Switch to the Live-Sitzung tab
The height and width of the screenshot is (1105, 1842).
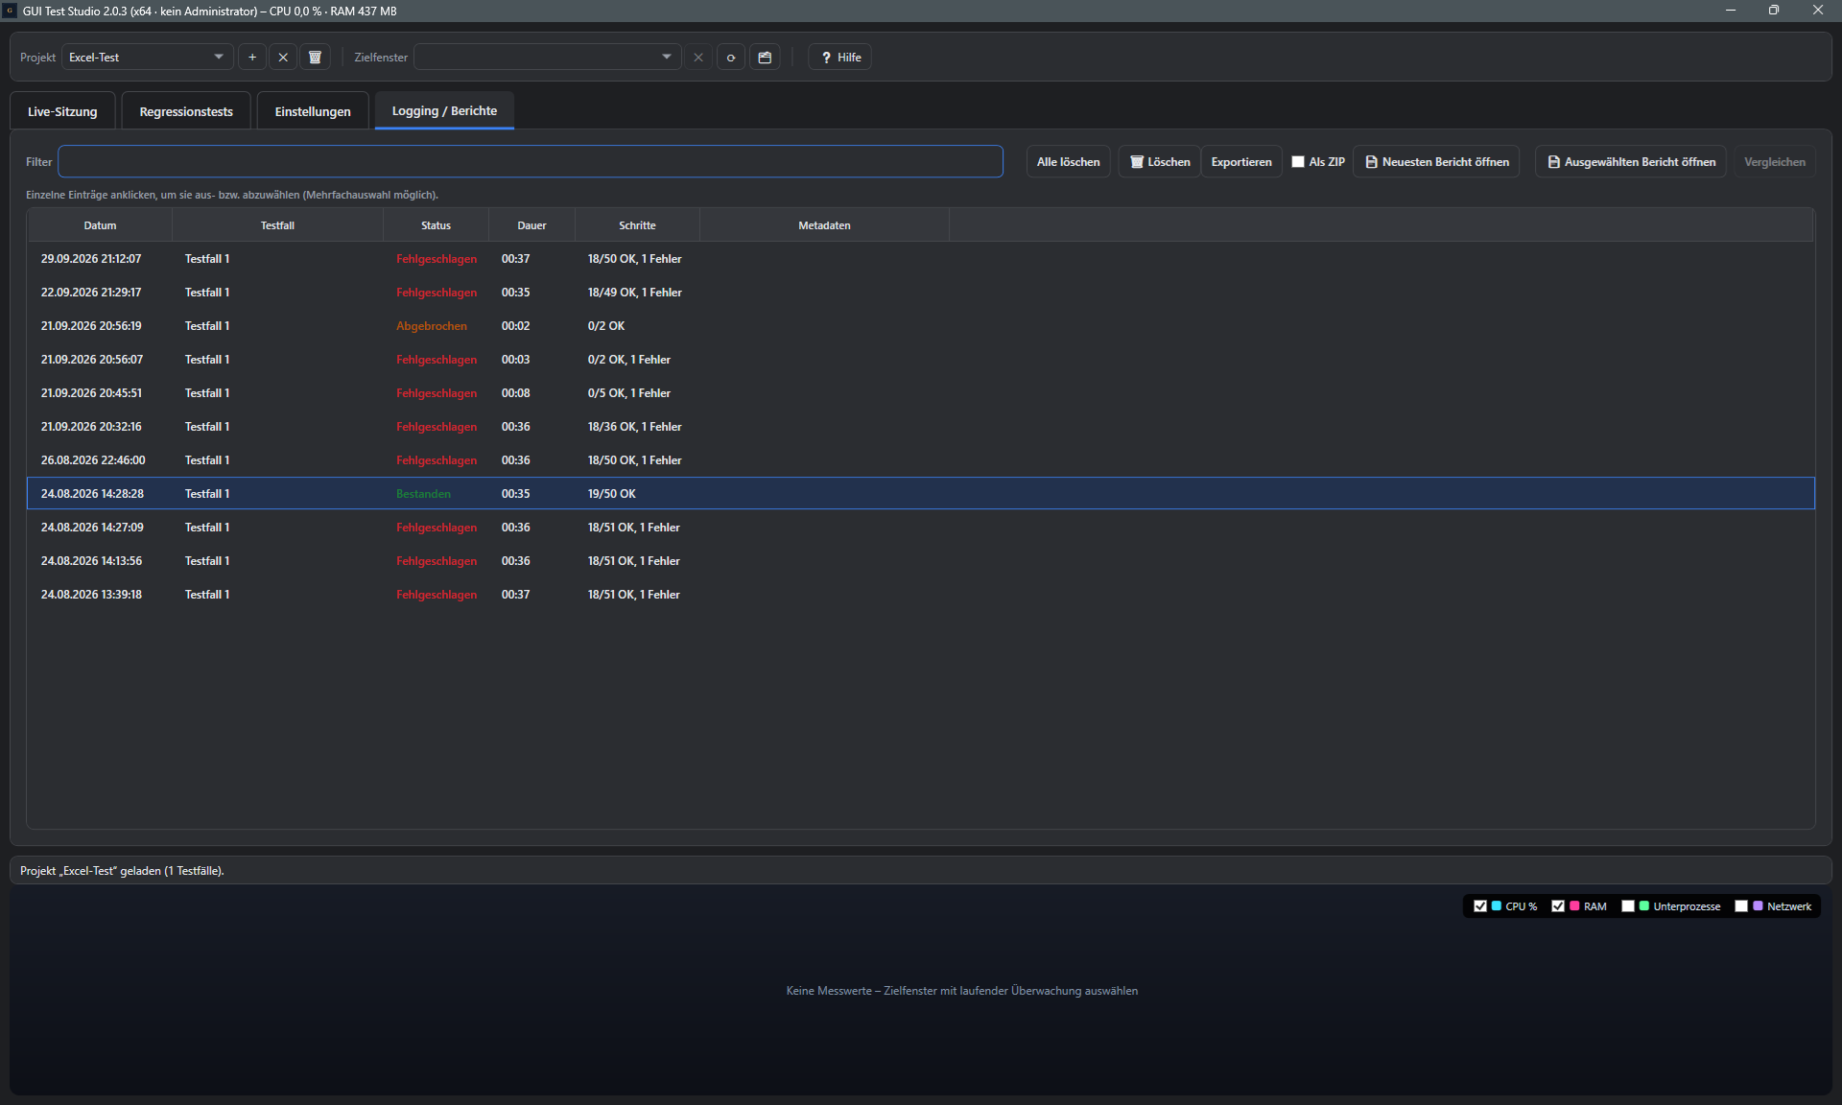[62, 111]
